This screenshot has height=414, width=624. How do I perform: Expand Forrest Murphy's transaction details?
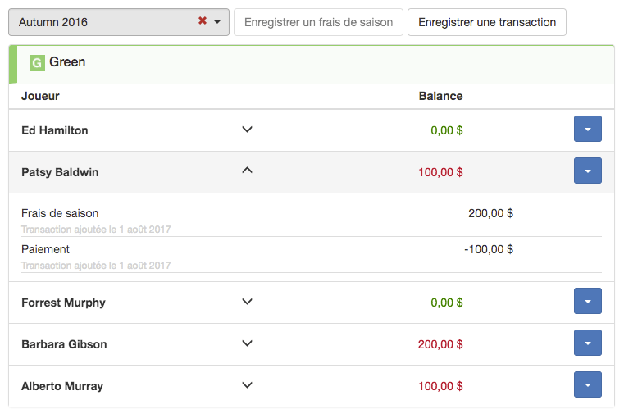[x=247, y=302]
